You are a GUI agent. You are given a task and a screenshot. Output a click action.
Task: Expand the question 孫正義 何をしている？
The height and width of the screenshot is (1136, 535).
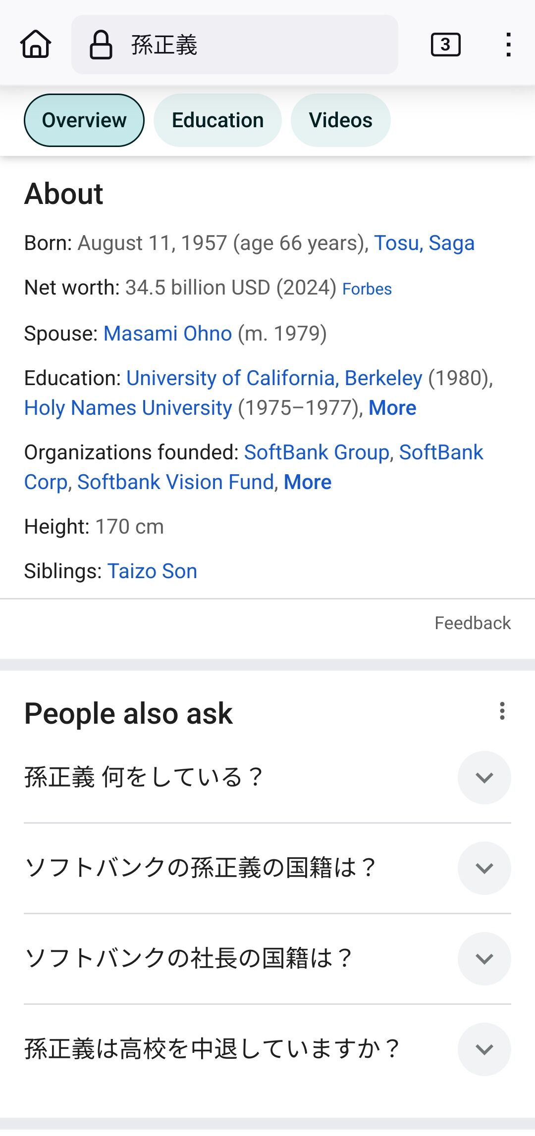click(484, 777)
